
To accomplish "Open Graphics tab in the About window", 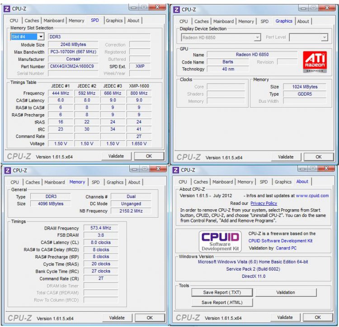I will tap(283, 182).
